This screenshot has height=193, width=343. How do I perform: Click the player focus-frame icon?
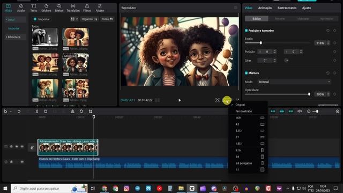pos(217,100)
